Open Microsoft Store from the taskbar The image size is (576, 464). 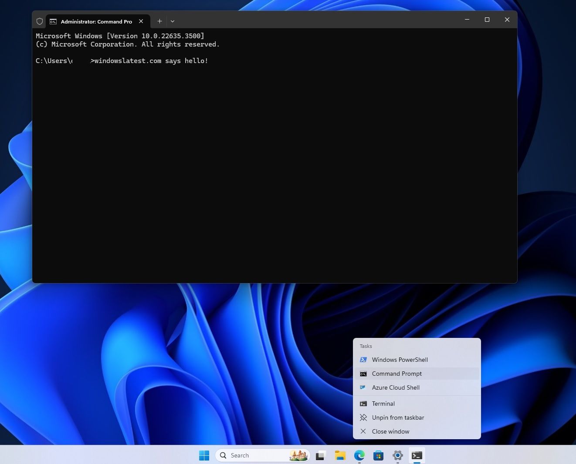pyautogui.click(x=378, y=455)
